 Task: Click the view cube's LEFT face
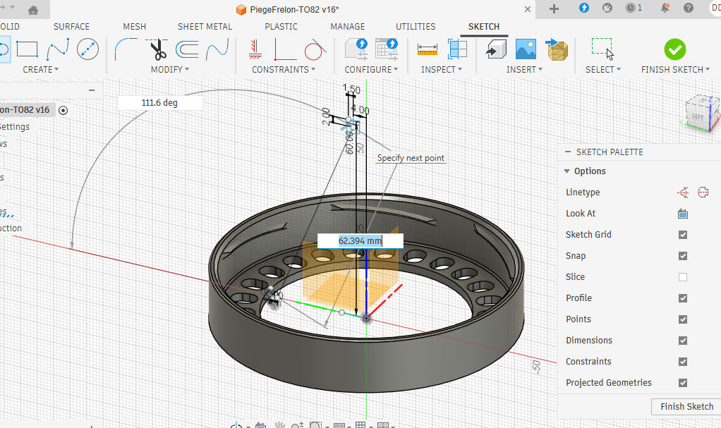point(698,116)
